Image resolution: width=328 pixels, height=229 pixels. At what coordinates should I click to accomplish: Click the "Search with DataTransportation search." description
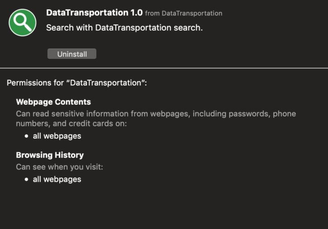[124, 28]
